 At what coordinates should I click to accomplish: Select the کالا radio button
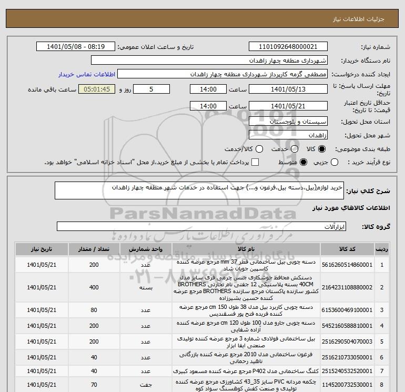pyautogui.click(x=322, y=149)
